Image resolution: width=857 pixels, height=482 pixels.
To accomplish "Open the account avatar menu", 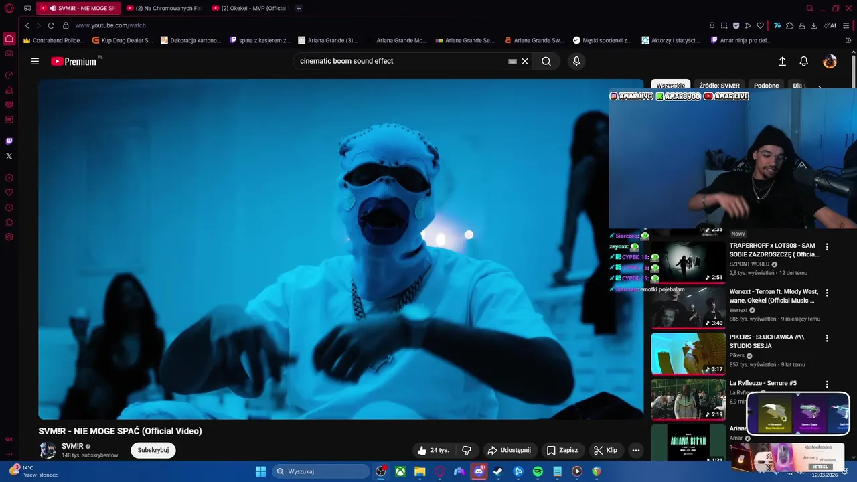I will tap(830, 61).
